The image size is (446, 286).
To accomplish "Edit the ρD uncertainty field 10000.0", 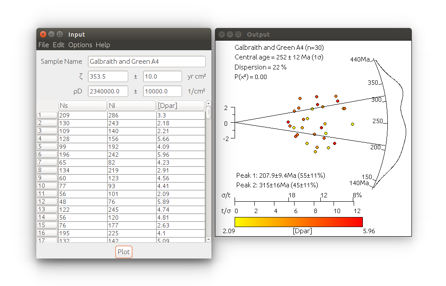I will tap(162, 91).
